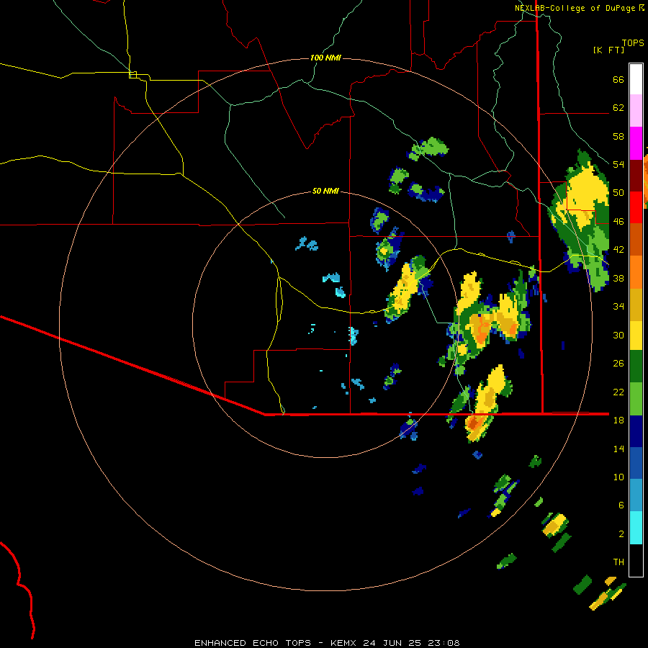The height and width of the screenshot is (648, 648).
Task: Click the '14' legend value
Action: tap(618, 449)
